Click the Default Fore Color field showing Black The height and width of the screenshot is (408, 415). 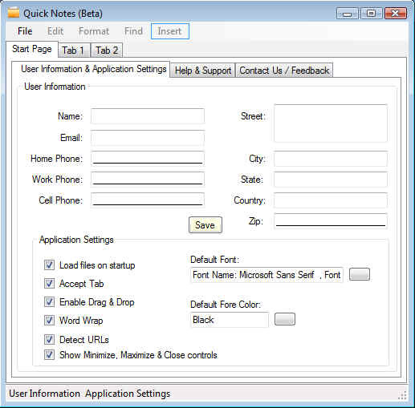pos(230,320)
